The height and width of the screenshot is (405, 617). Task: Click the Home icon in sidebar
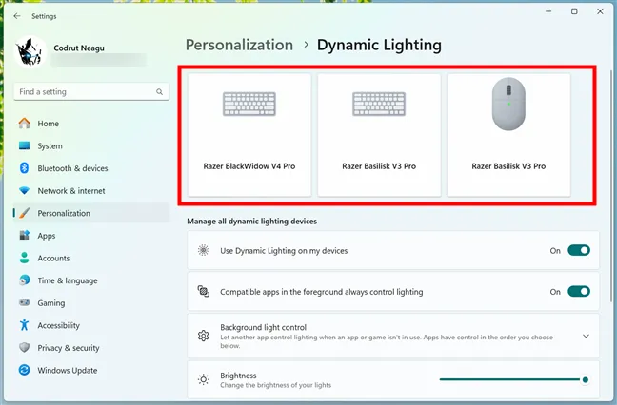(23, 124)
